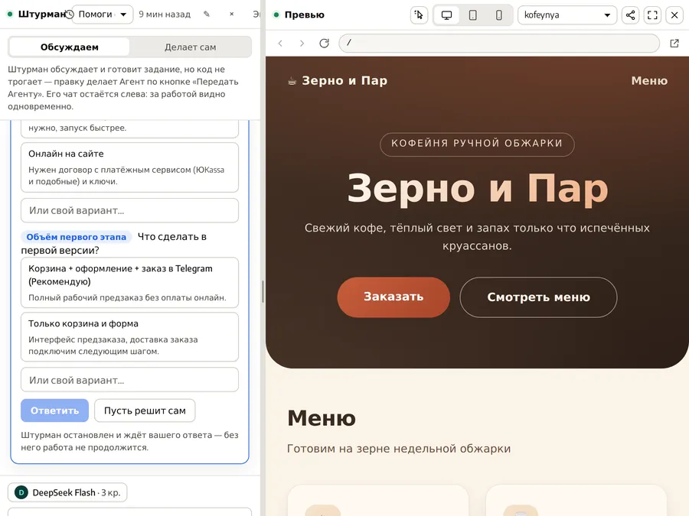This screenshot has height=516, width=689.
Task: Choose Только корзина и форма option
Action: tap(129, 337)
